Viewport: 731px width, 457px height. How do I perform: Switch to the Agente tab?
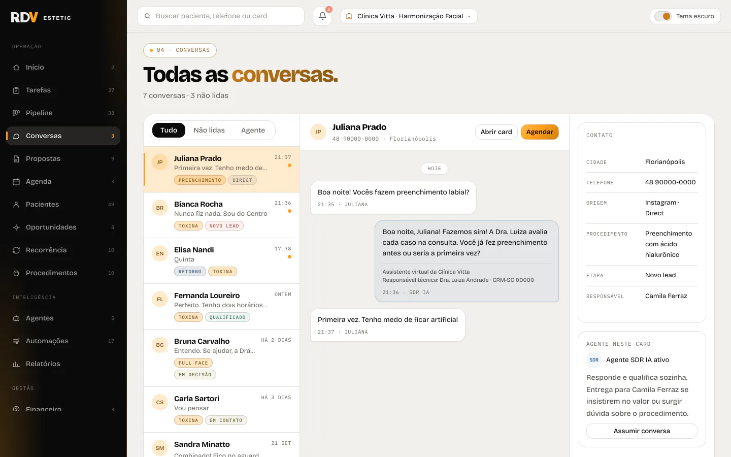tap(253, 130)
